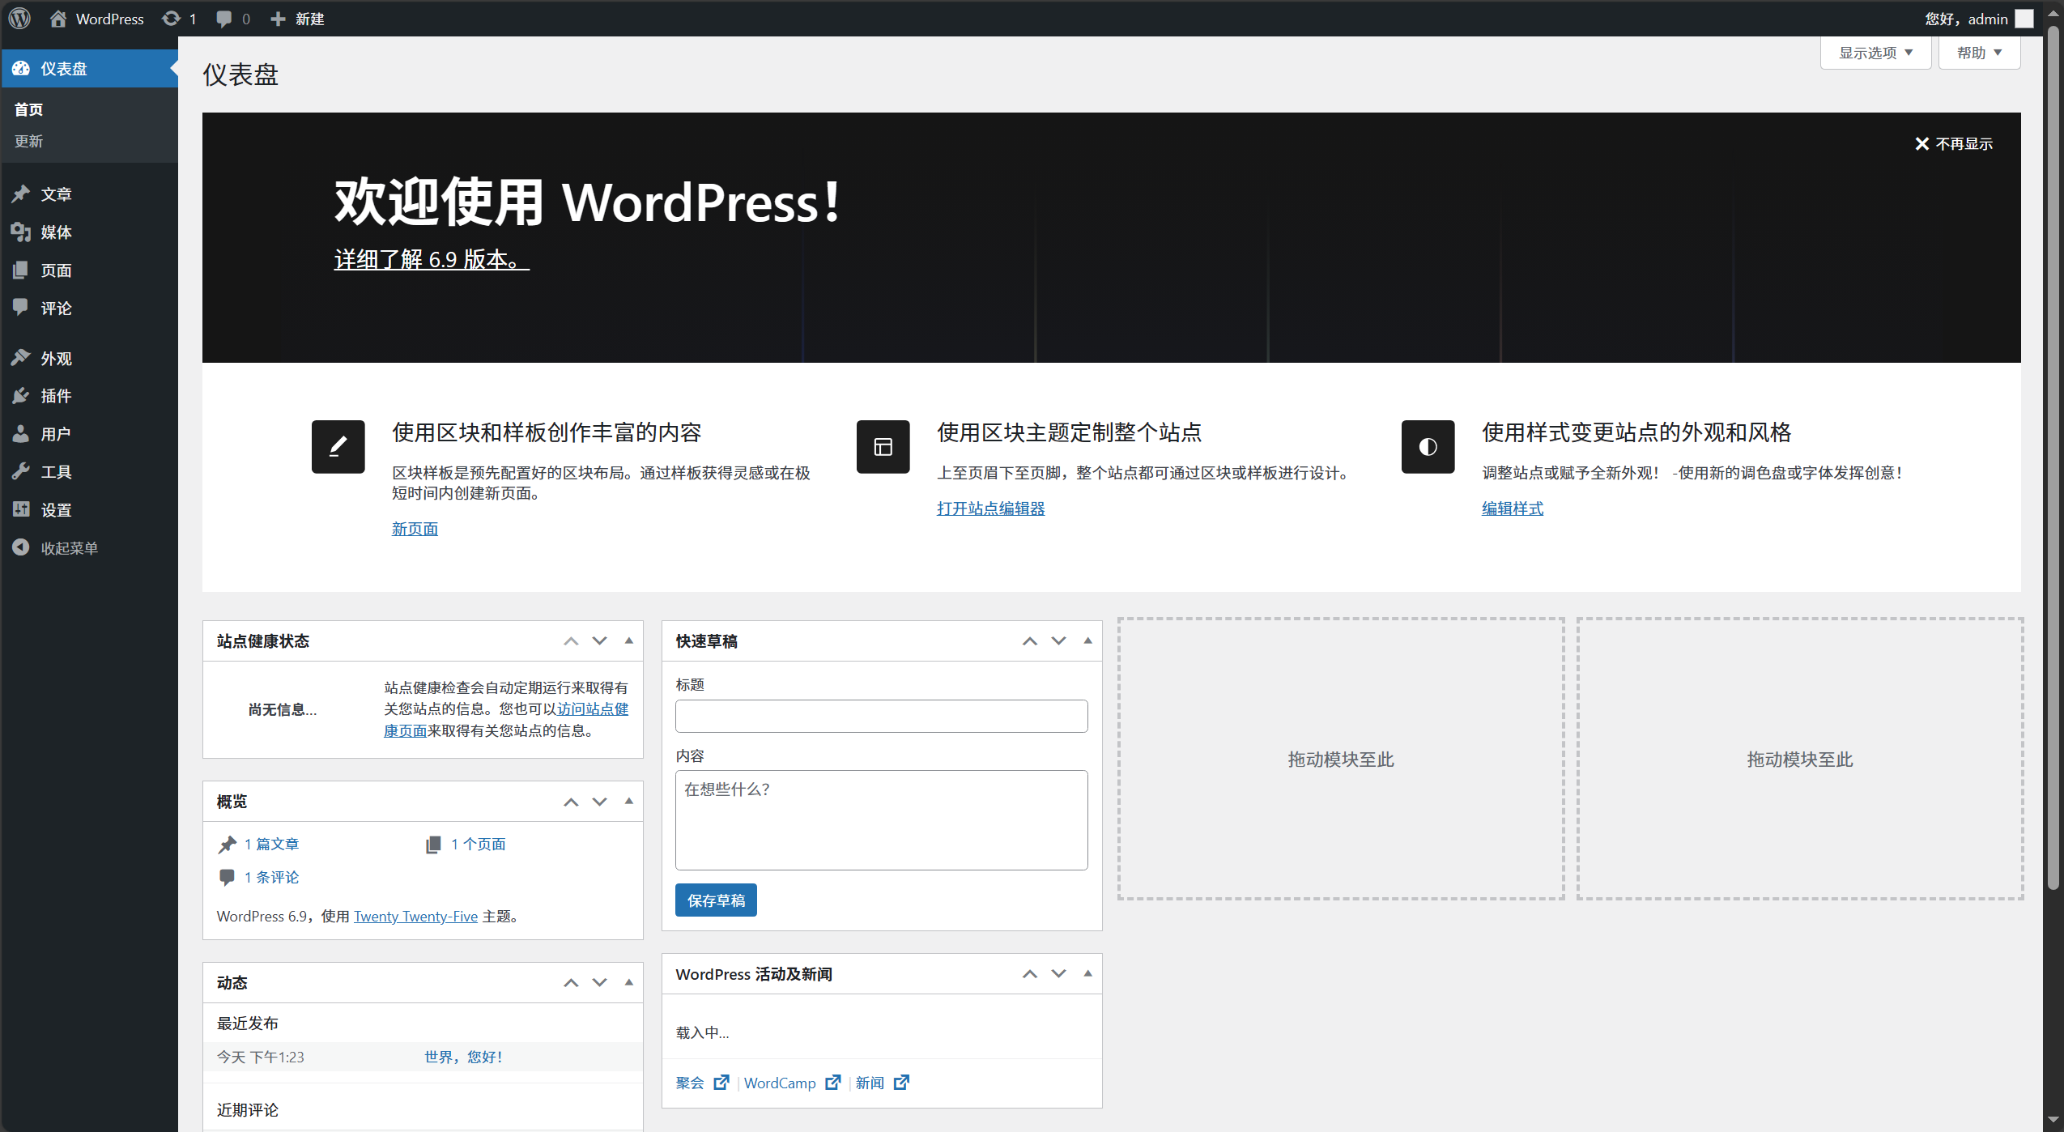Screen dimensions: 2064x1132
Task: Collapse the sidebar menu (收起菜单)
Action: pyautogui.click(x=69, y=548)
